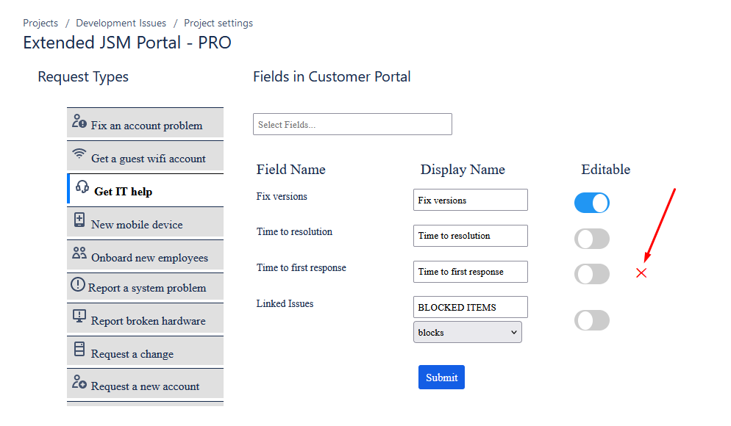The image size is (731, 426).
Task: Click the broken hardware monitor icon
Action: 79,317
